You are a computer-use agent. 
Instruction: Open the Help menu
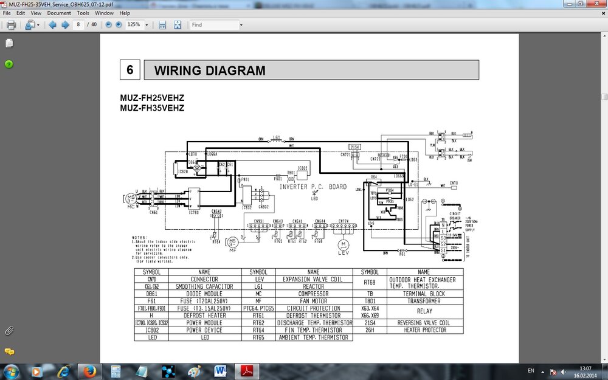125,13
